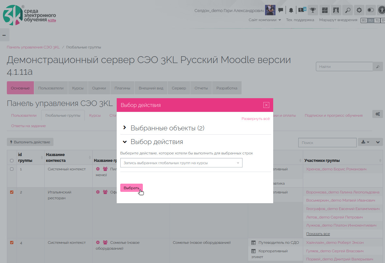Open user avatar profile picture
Screen dimensions: 385x263
pyautogui.click(x=270, y=10)
